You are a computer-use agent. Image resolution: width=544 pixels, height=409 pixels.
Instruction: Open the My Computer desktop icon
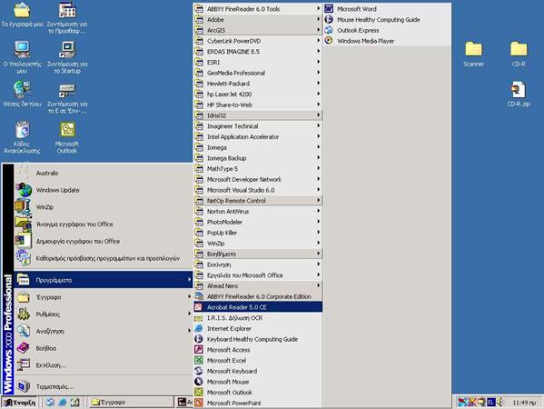tap(22, 56)
